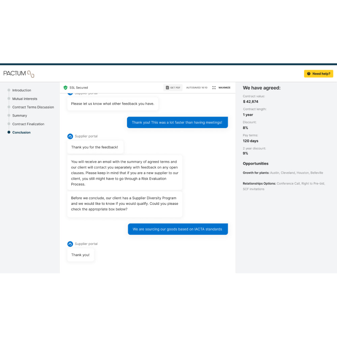Click the Thank you! message bubble

point(81,255)
